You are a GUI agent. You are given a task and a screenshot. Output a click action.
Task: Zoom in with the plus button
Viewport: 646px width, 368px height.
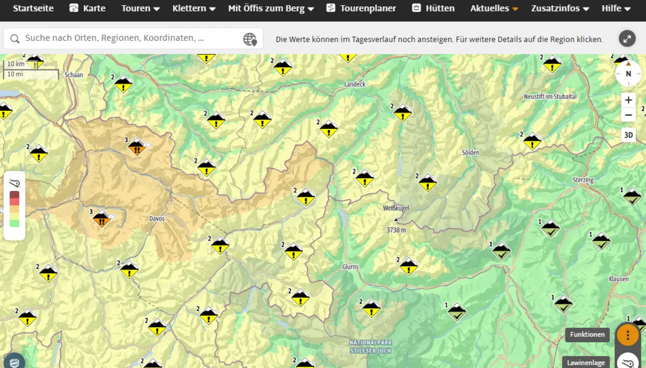(x=628, y=100)
